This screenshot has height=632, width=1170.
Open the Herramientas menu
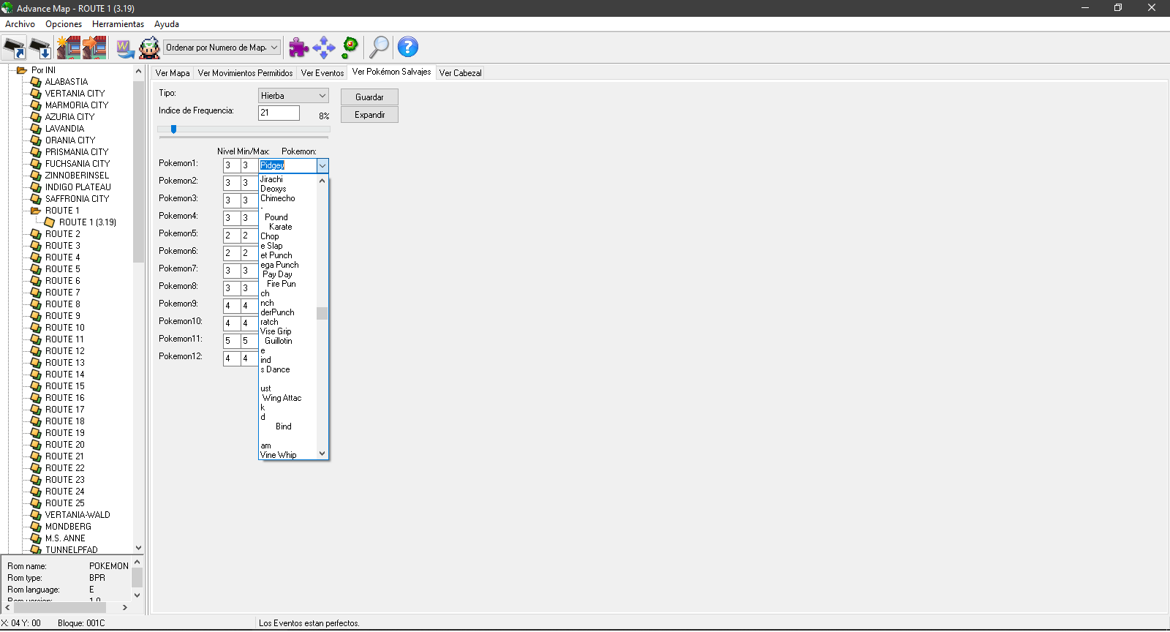118,24
